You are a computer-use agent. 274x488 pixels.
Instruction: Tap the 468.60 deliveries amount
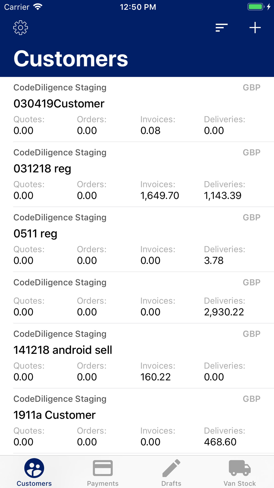pos(220,442)
